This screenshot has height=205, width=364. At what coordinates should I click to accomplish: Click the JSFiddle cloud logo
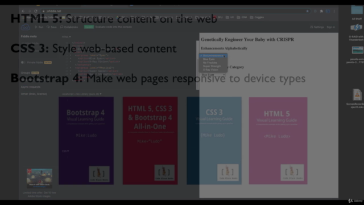point(25,27)
